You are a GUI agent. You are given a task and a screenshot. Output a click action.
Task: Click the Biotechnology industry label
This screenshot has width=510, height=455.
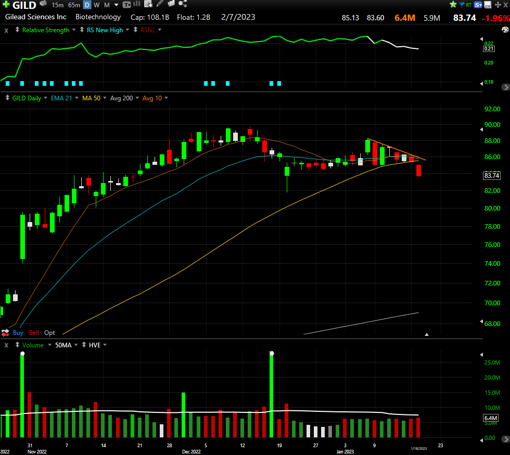98,17
